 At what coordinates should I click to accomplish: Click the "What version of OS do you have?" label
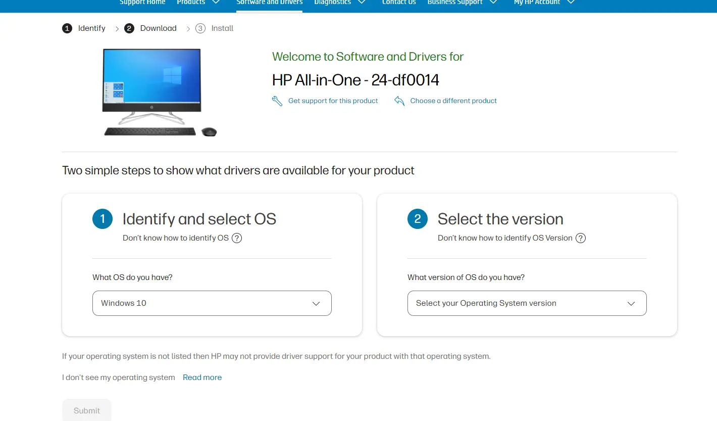tap(466, 277)
